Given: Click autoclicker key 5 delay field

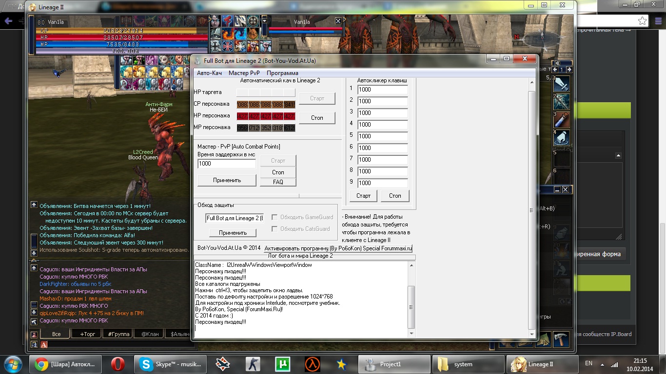Looking at the screenshot, I should coord(383,136).
